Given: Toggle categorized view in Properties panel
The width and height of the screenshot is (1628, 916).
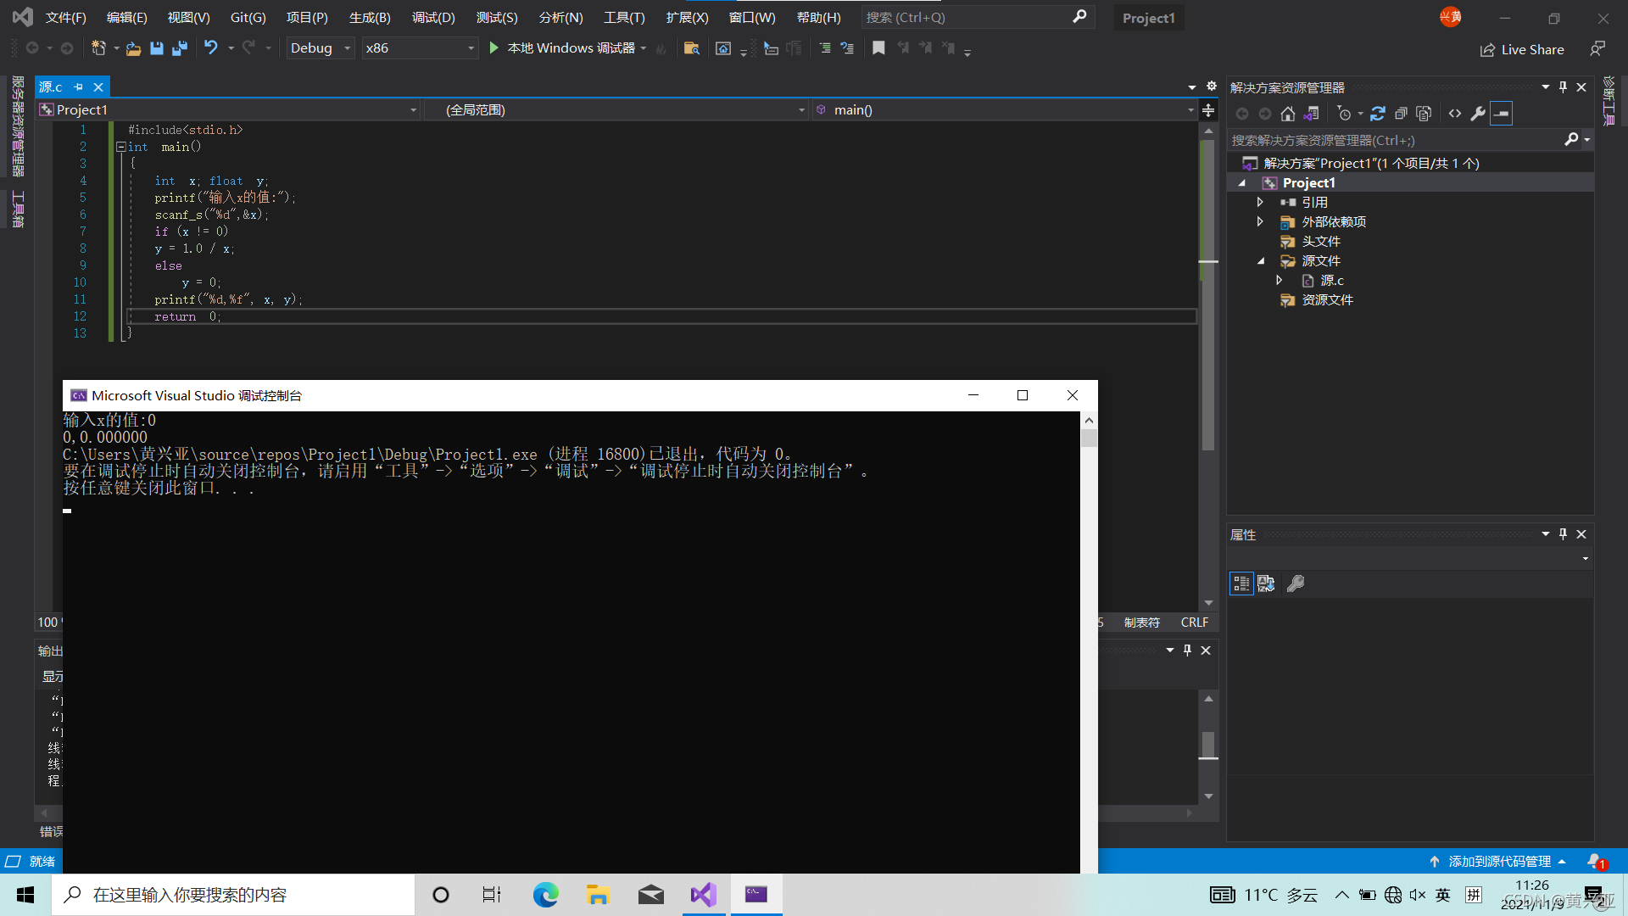Looking at the screenshot, I should [x=1241, y=584].
